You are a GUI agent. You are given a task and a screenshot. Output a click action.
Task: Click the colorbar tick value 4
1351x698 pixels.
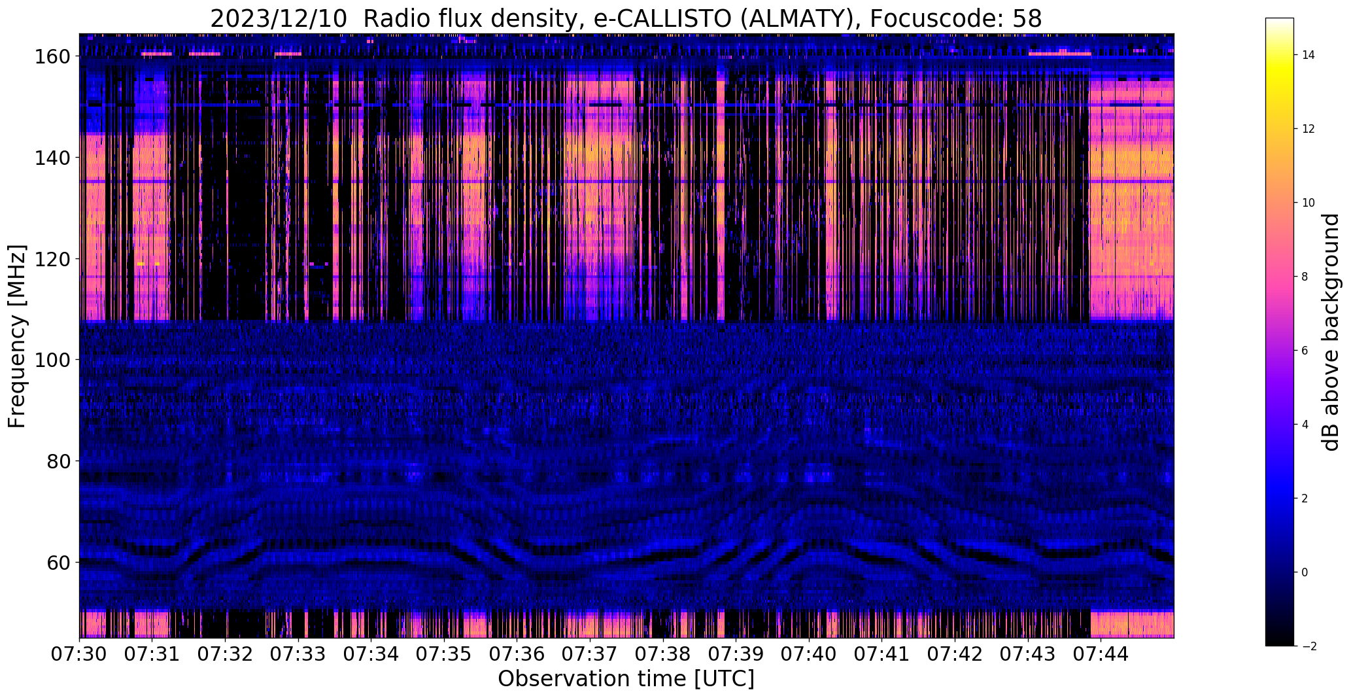[x=1305, y=425]
